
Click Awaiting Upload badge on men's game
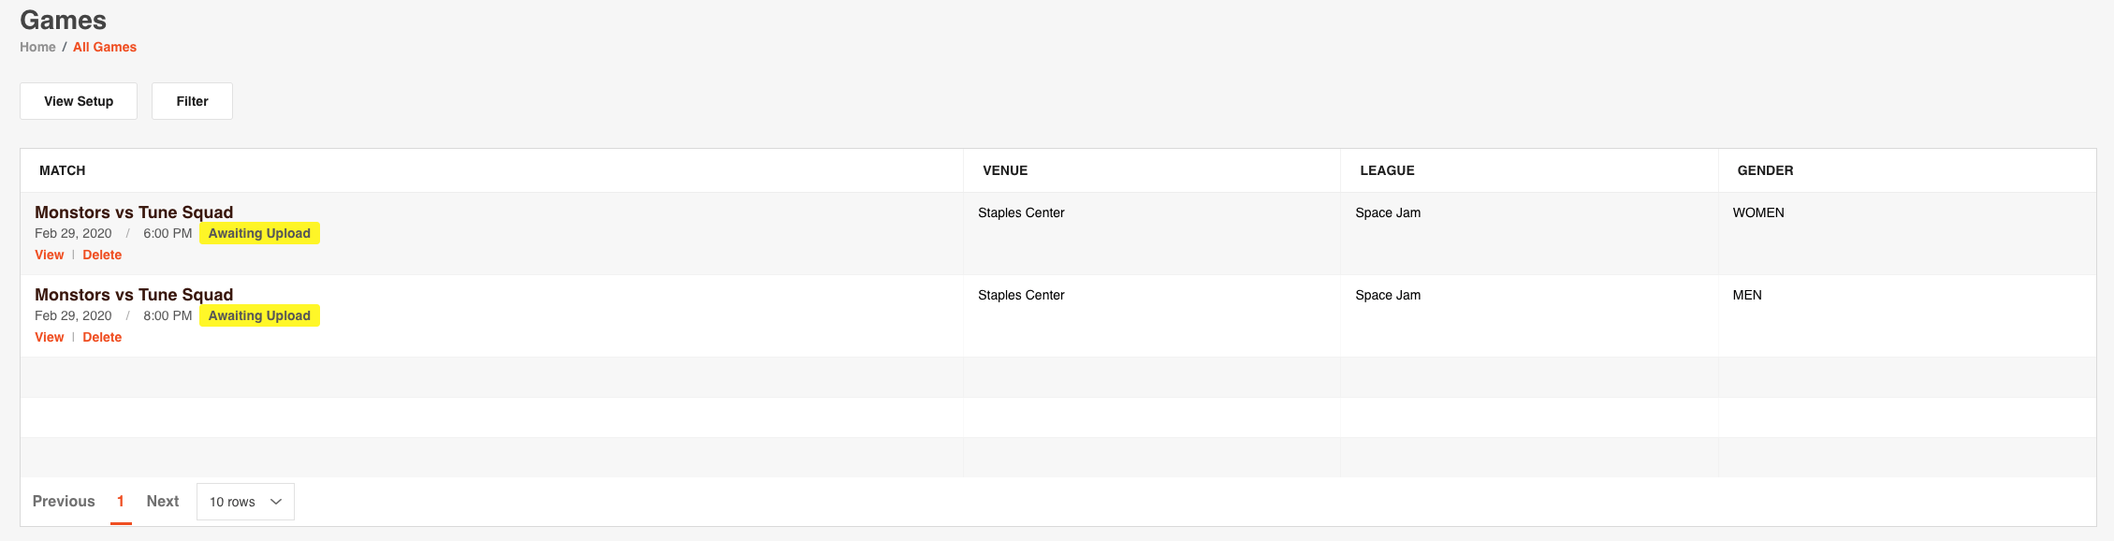[259, 315]
